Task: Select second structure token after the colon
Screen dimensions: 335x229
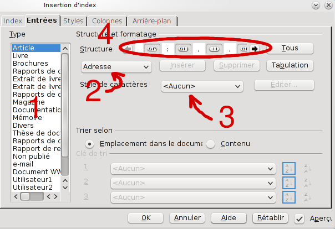Action: click(183, 49)
